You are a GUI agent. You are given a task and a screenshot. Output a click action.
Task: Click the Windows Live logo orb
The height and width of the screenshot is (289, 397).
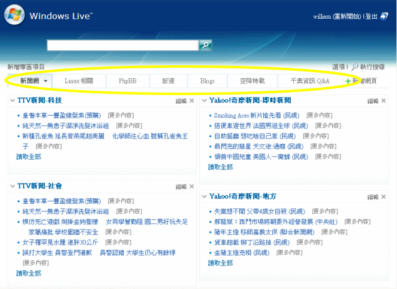[x=14, y=15]
